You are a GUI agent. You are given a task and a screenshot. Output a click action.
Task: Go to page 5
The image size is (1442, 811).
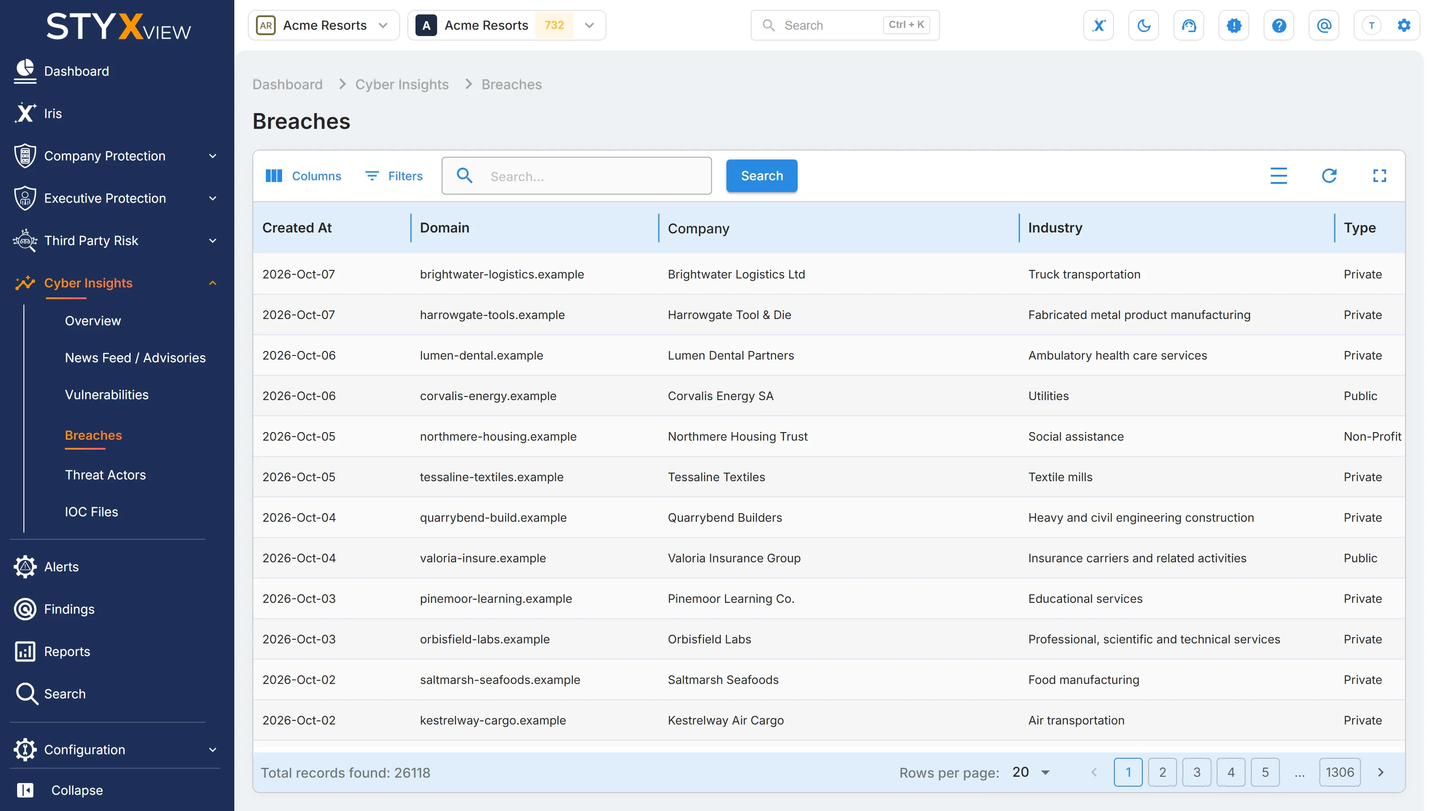tap(1265, 772)
